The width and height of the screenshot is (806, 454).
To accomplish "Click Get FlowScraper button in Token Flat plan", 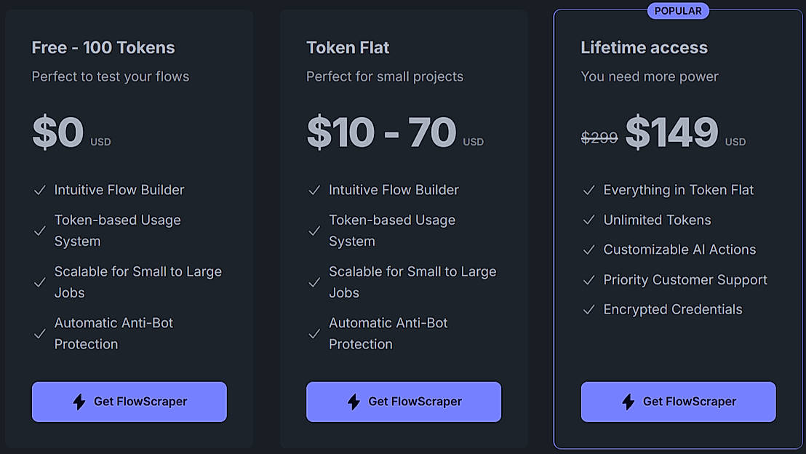I will coord(404,402).
